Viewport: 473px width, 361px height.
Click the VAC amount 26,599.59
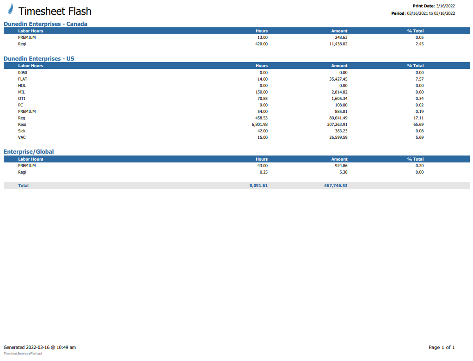coord(336,137)
